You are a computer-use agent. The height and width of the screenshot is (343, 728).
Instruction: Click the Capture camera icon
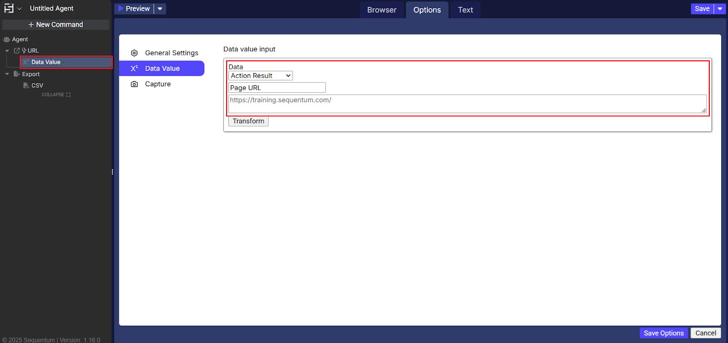tap(134, 84)
